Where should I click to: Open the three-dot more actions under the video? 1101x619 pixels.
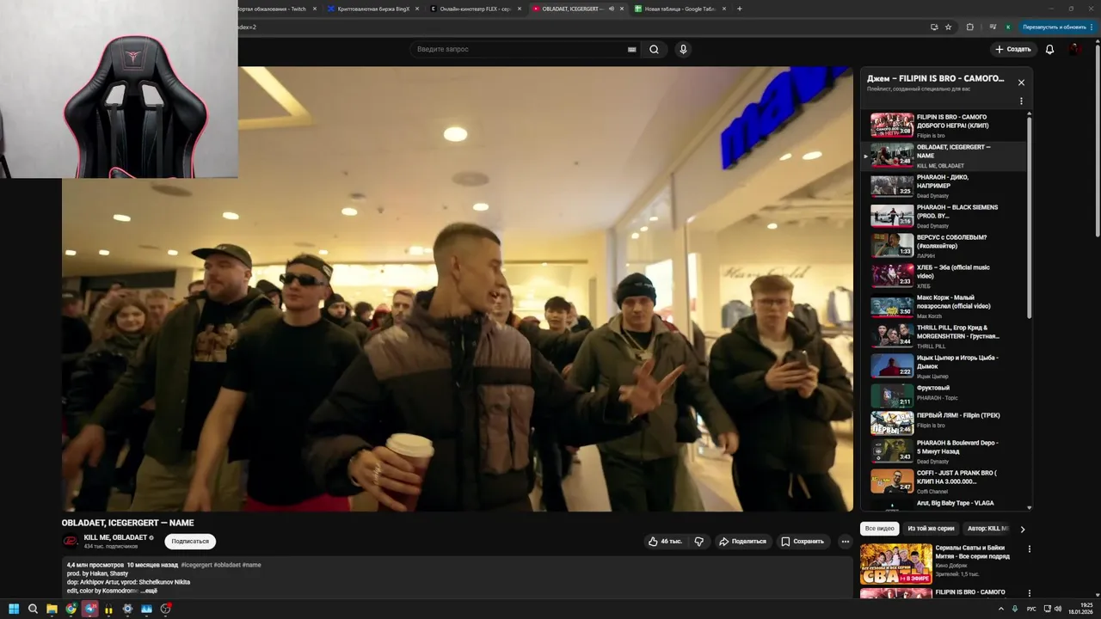pos(846,542)
